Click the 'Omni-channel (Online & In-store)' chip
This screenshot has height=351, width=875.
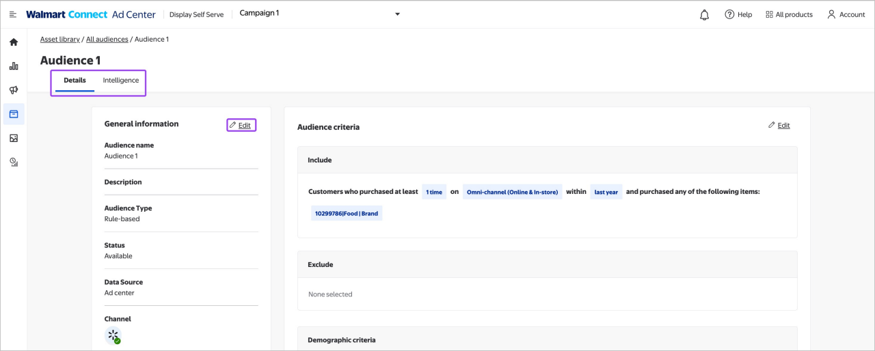click(512, 192)
